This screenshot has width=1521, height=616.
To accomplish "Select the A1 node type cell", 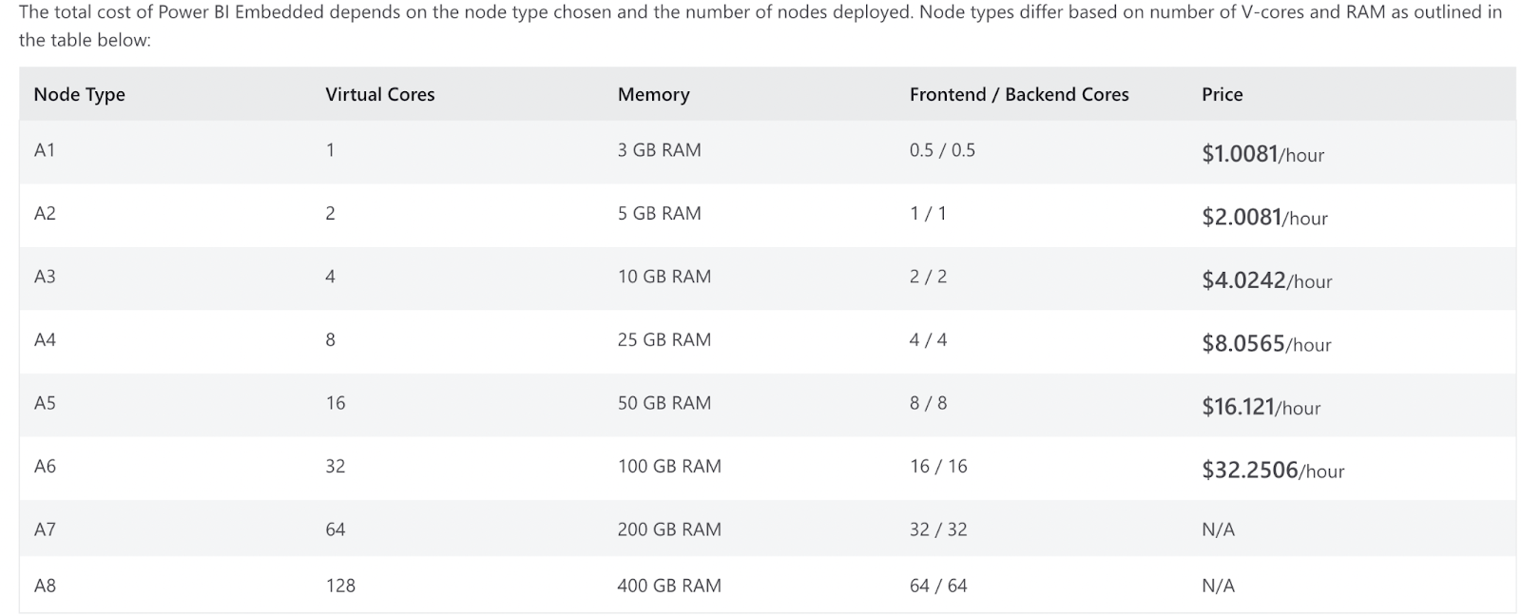I will 45,150.
